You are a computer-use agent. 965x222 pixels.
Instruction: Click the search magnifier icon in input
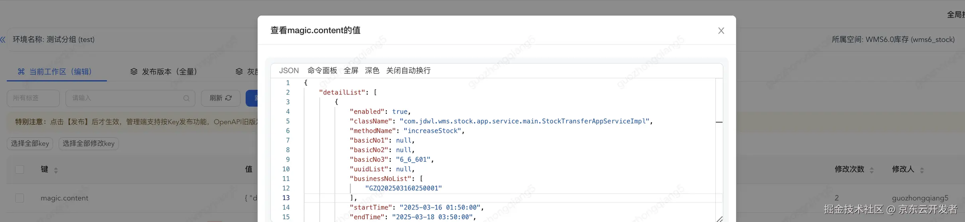pos(186,98)
